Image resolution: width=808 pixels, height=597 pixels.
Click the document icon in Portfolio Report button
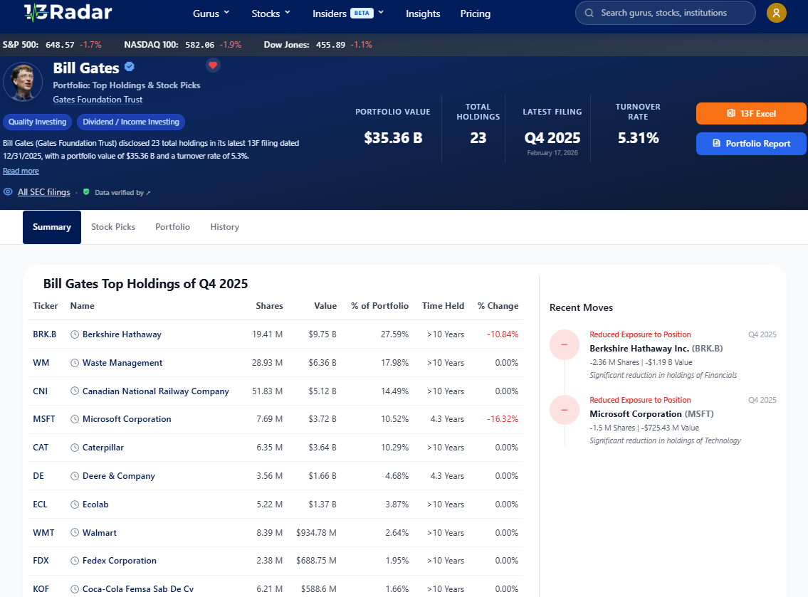[716, 143]
